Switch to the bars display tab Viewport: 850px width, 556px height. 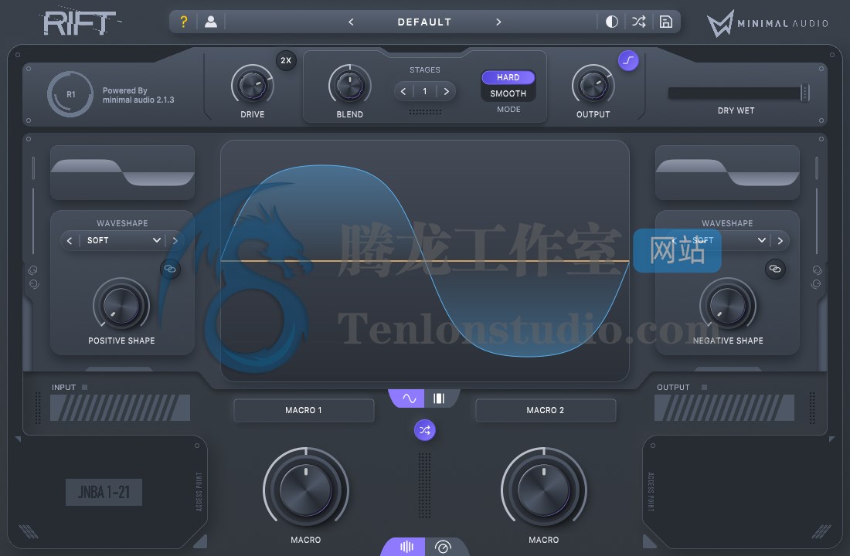(439, 398)
